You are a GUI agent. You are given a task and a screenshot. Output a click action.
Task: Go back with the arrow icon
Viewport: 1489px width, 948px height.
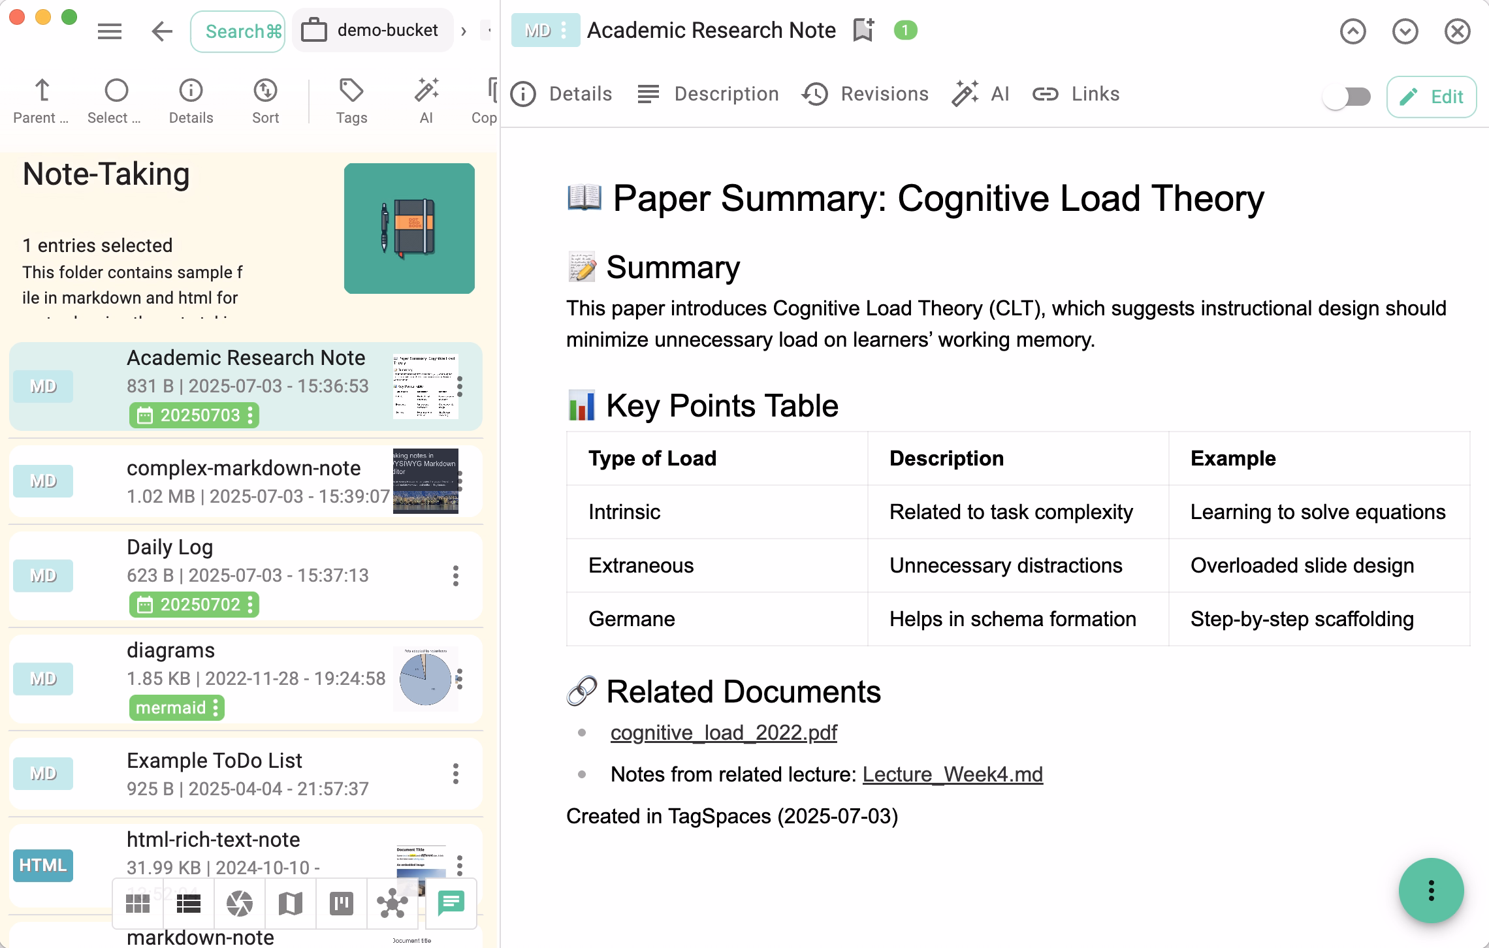pos(161,31)
